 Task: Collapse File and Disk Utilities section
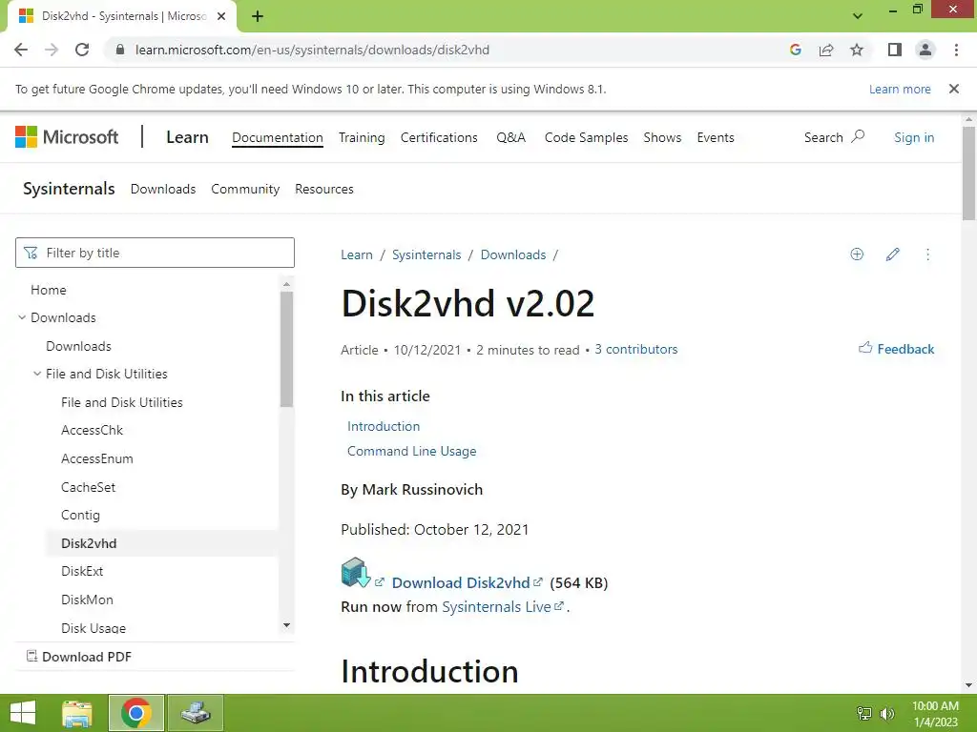(37, 374)
